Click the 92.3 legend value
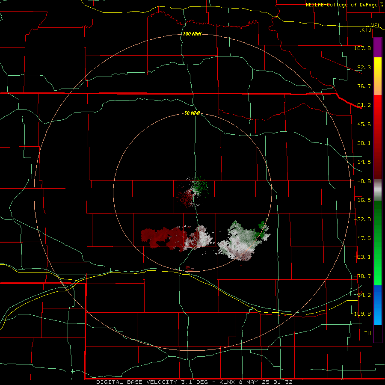 point(364,67)
